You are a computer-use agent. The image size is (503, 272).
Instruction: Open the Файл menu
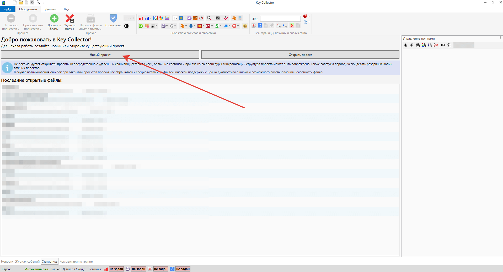[x=7, y=9]
